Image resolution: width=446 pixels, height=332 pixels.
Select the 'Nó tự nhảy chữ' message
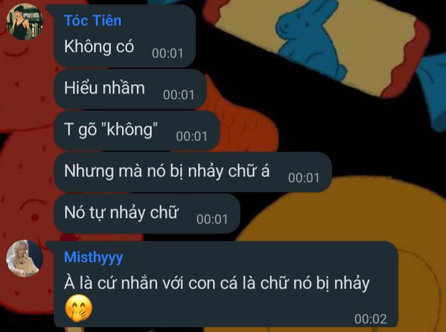click(147, 213)
